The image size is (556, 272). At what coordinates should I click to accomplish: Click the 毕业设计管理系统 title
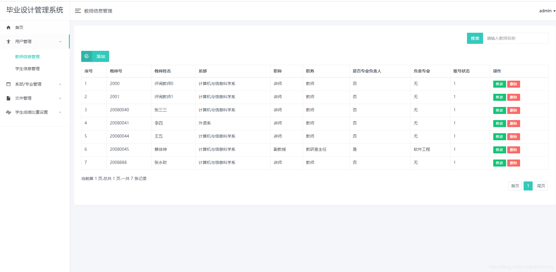click(x=35, y=10)
